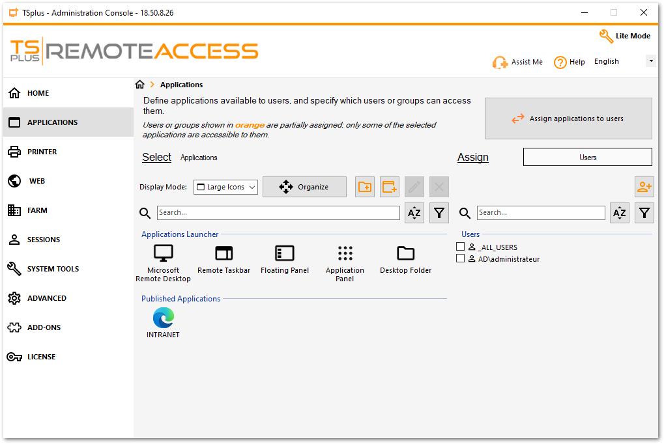Select the Microsoft Remote Desktop application icon

point(162,254)
